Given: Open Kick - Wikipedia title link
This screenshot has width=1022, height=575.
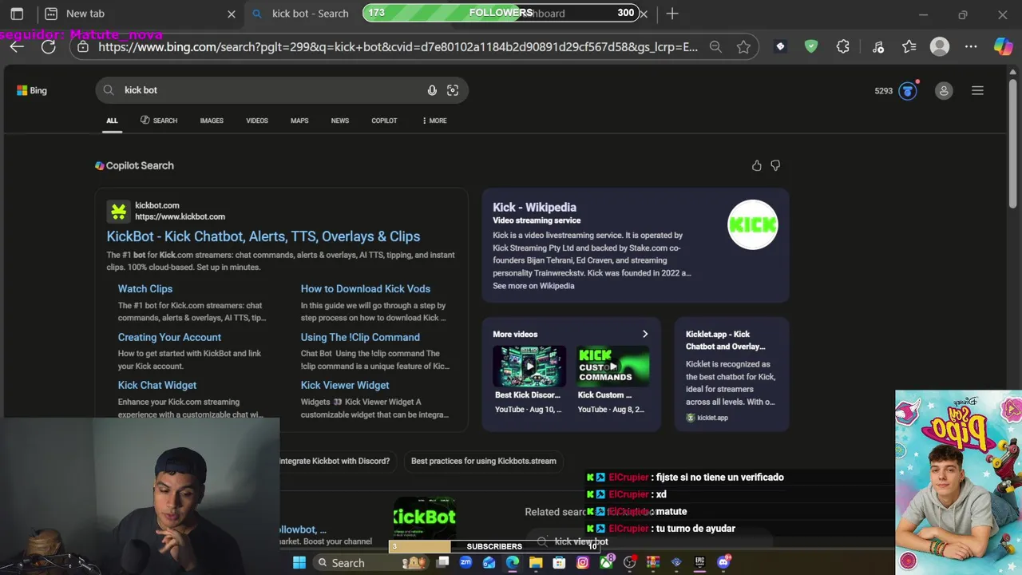Looking at the screenshot, I should pyautogui.click(x=534, y=208).
